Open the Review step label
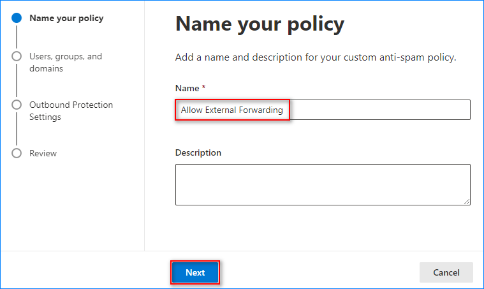The image size is (484, 289). click(43, 154)
